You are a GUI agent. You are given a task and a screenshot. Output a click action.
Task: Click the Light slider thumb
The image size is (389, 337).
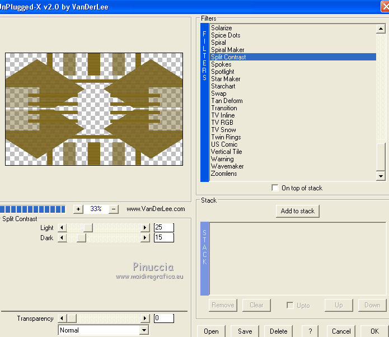pyautogui.click(x=88, y=228)
